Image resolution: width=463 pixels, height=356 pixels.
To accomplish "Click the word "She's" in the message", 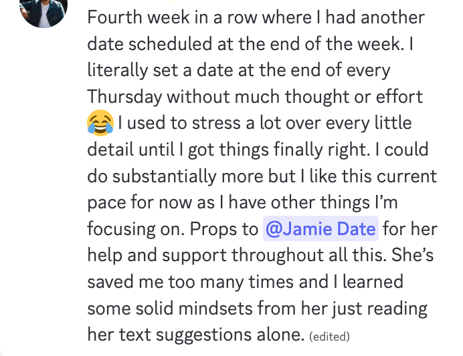I will (x=412, y=255).
